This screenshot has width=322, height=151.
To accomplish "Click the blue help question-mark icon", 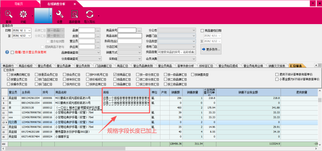I will 7,52.
